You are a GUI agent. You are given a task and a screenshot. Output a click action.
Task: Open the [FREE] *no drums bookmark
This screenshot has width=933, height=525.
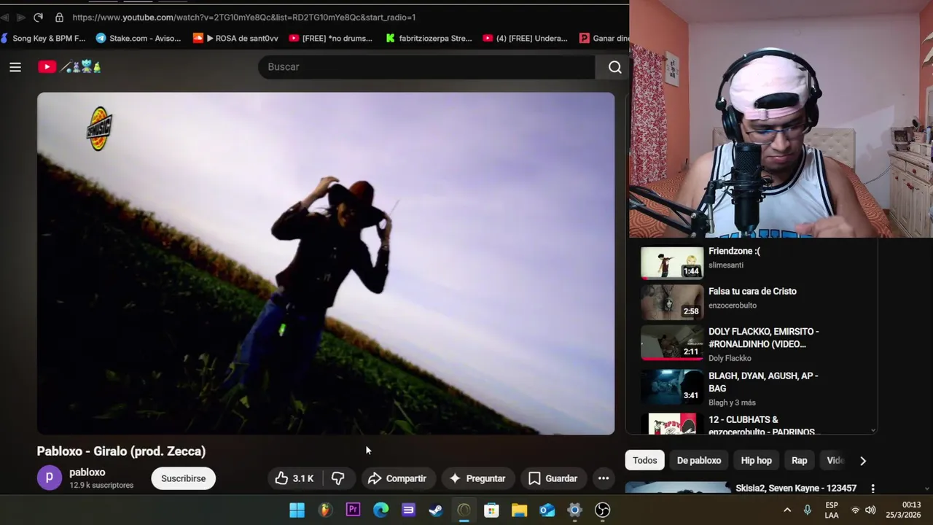pyautogui.click(x=331, y=38)
